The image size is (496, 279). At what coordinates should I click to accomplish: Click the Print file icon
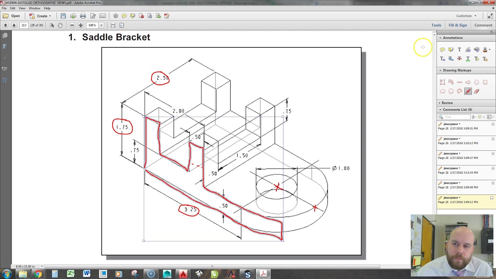pyautogui.click(x=83, y=16)
